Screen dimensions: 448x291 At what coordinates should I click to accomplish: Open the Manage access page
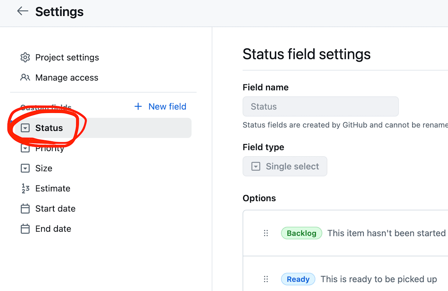[66, 78]
